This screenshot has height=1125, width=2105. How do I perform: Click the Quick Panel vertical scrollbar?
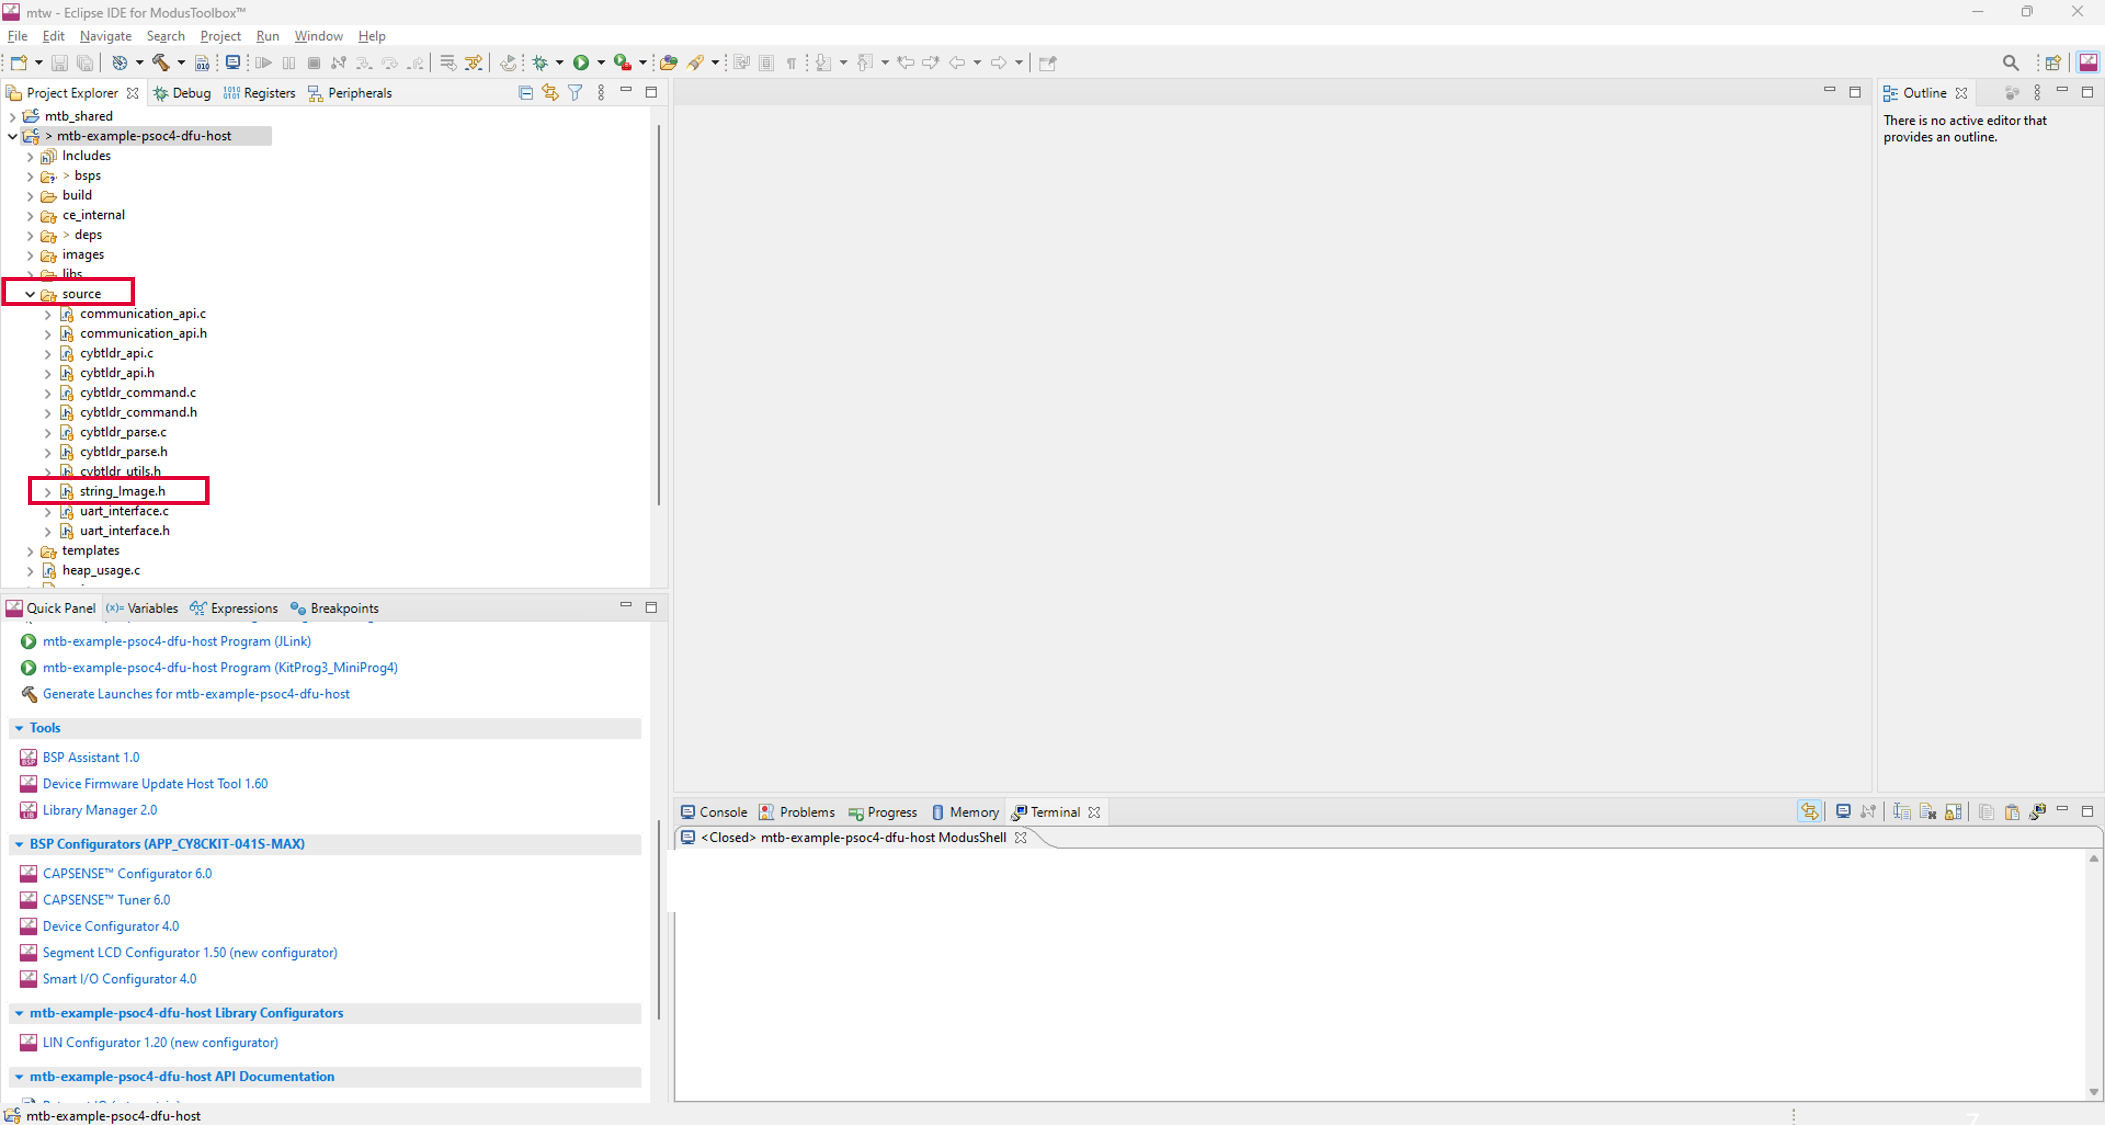[x=659, y=919]
